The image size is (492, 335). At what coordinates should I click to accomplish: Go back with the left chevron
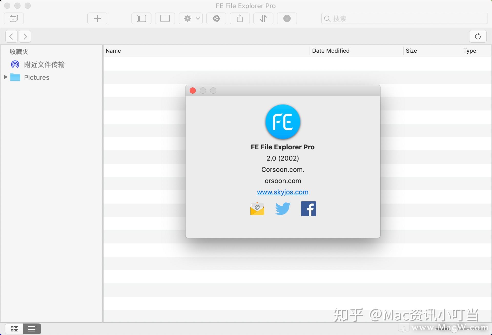(x=12, y=36)
